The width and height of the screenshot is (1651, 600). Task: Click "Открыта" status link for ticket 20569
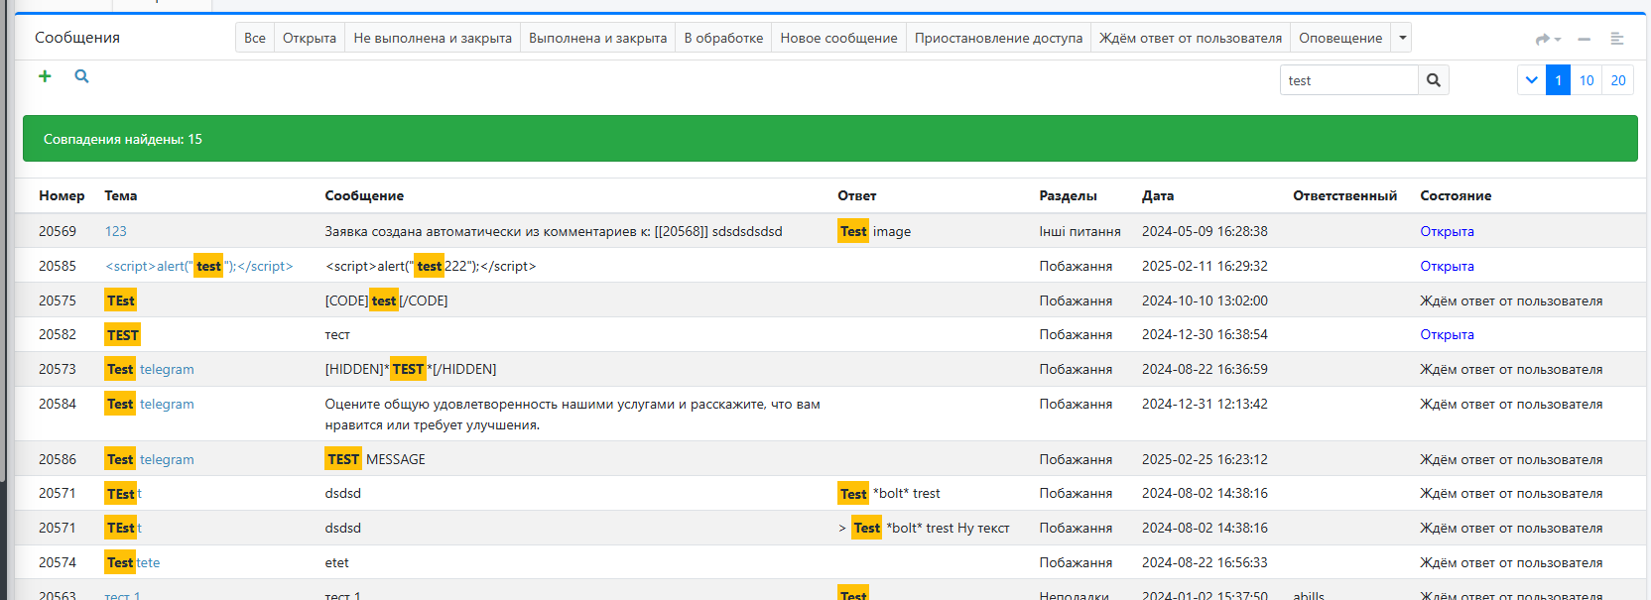point(1447,231)
